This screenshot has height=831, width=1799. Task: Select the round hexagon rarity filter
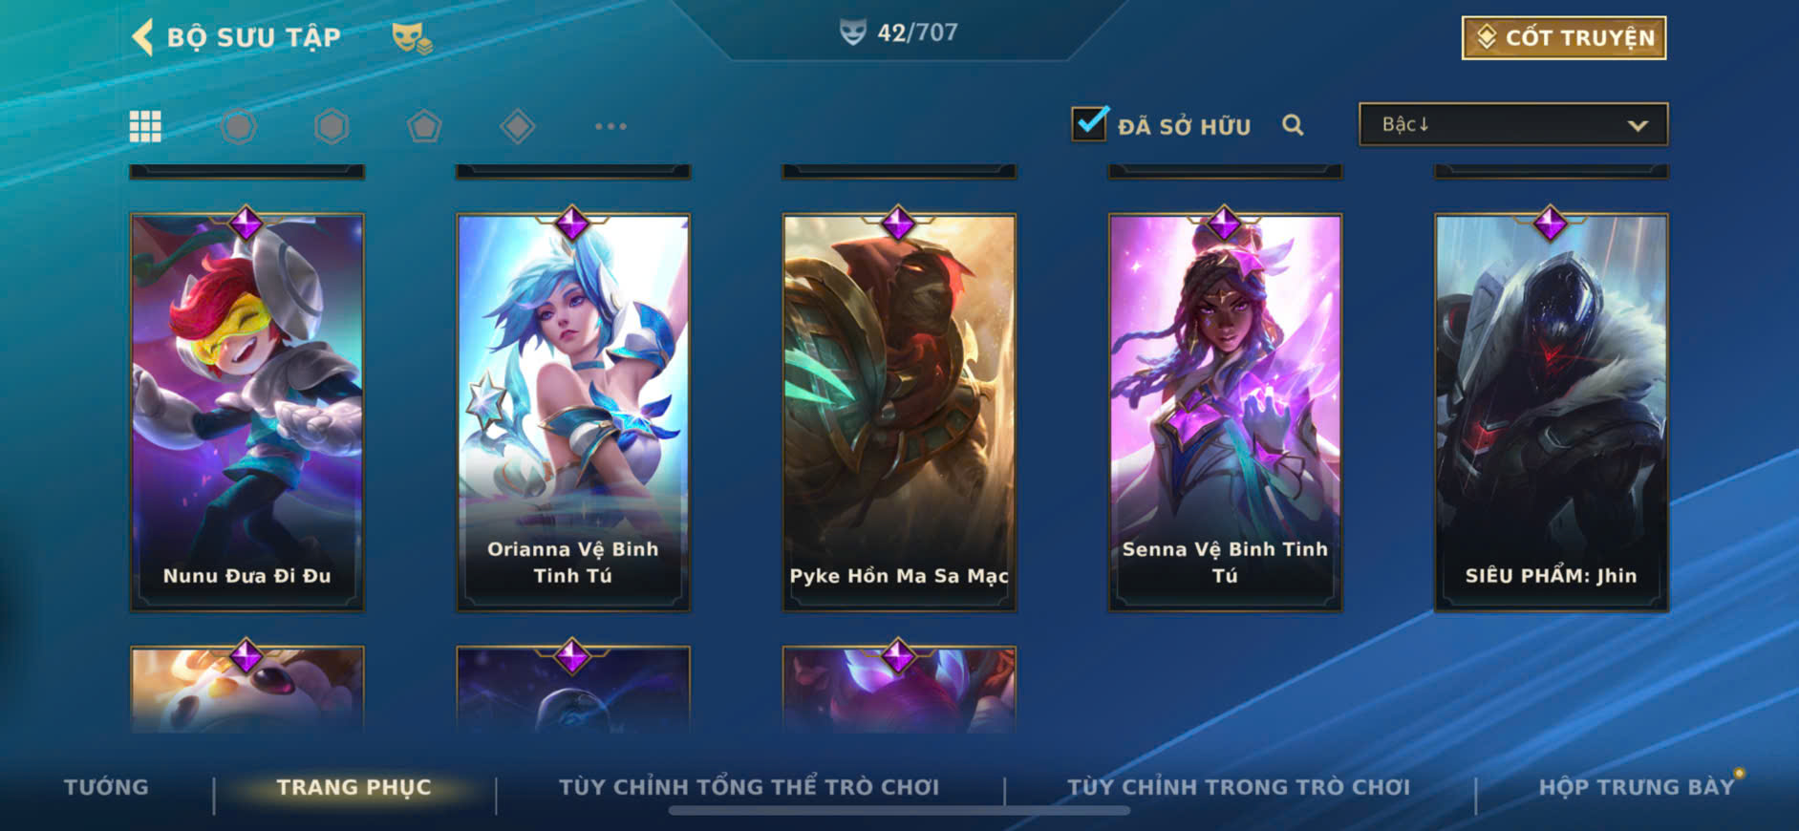238,126
